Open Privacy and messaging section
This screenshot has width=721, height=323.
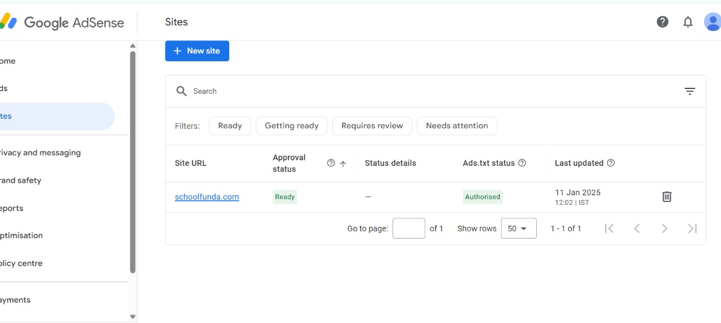56,152
